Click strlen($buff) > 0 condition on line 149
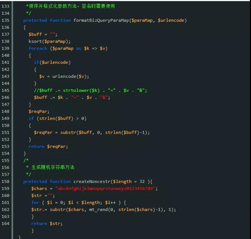The width and height of the screenshot is (251, 239). tap(62, 118)
